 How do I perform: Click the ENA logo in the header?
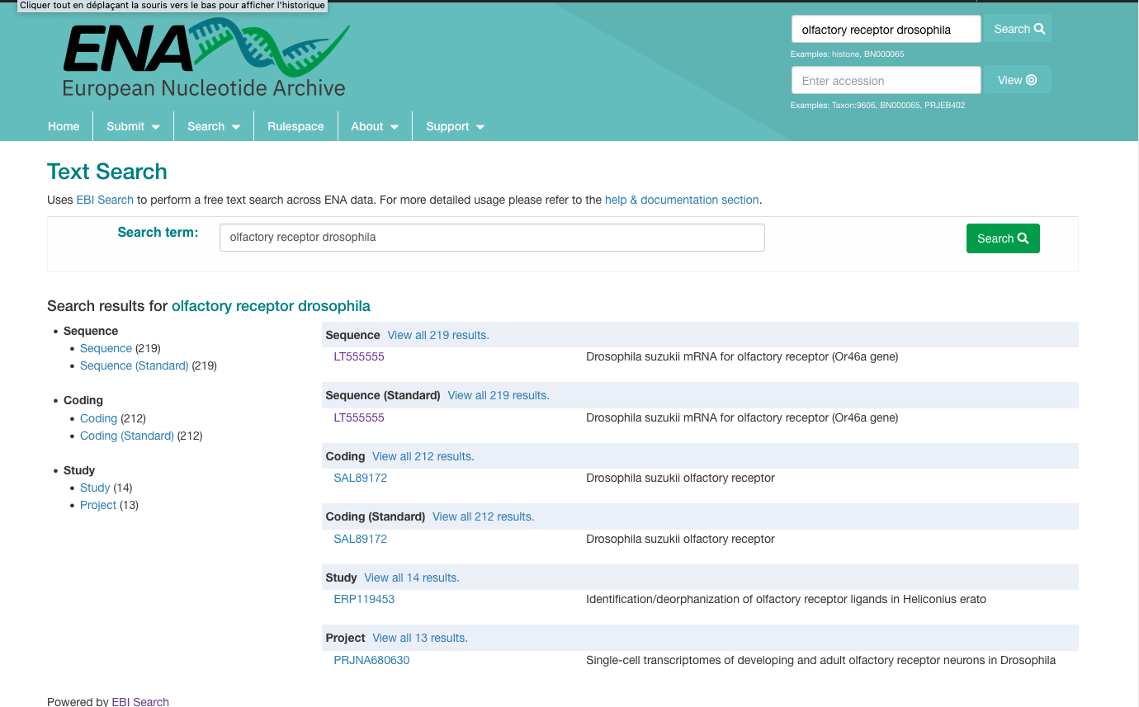tap(206, 59)
